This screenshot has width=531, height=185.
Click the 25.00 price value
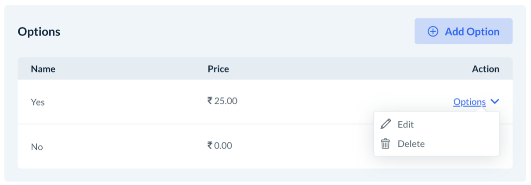pyautogui.click(x=225, y=101)
